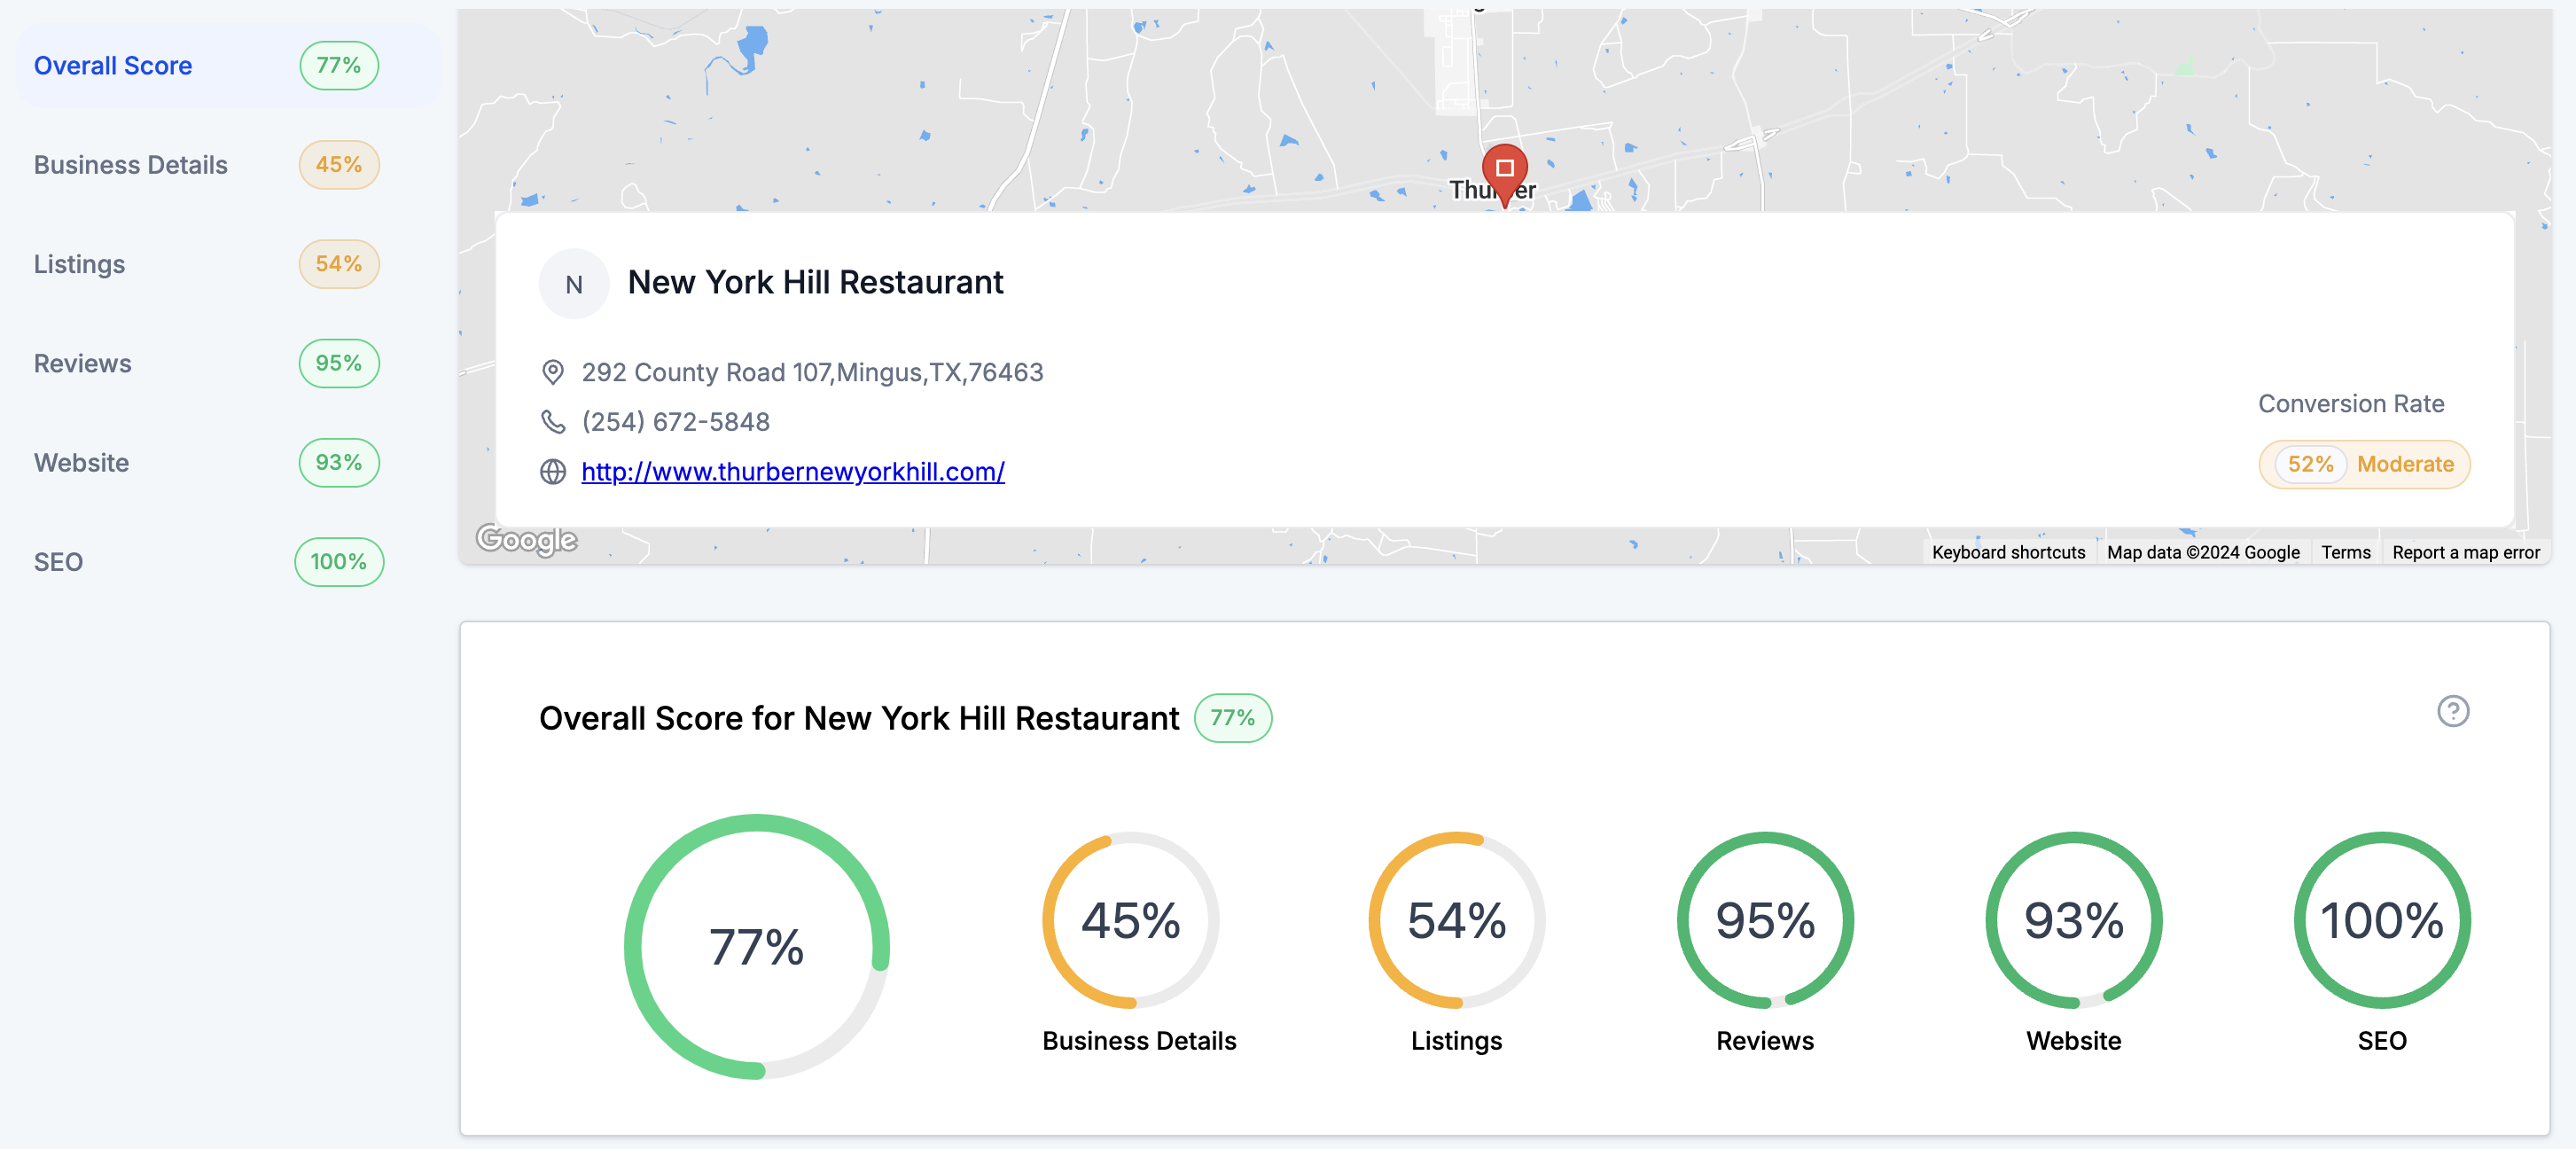Screen dimensions: 2576x1149
Task: Select Overall Score in sidebar
Action: coord(113,66)
